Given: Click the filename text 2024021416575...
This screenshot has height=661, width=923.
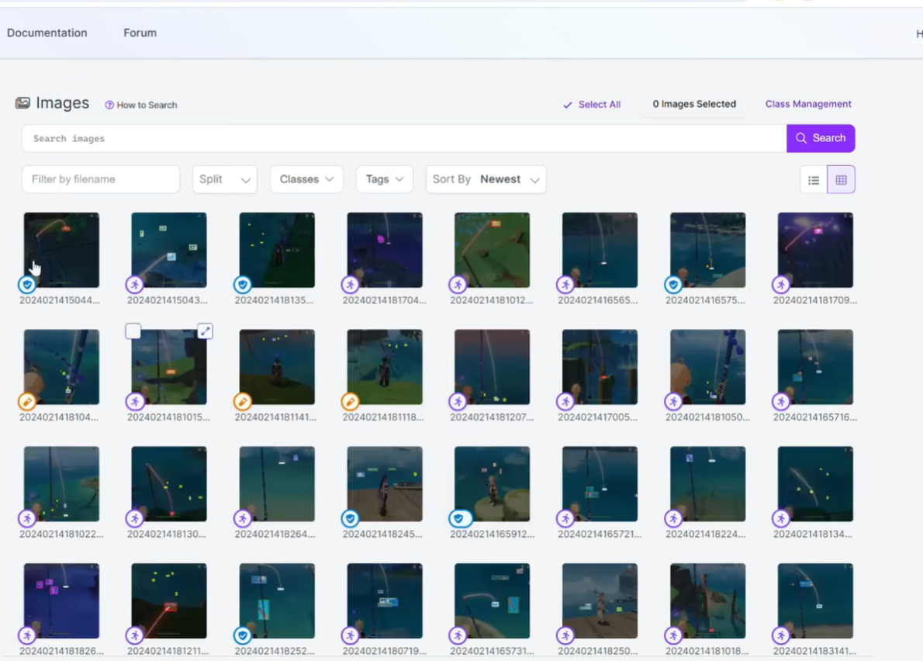Looking at the screenshot, I should [x=705, y=300].
